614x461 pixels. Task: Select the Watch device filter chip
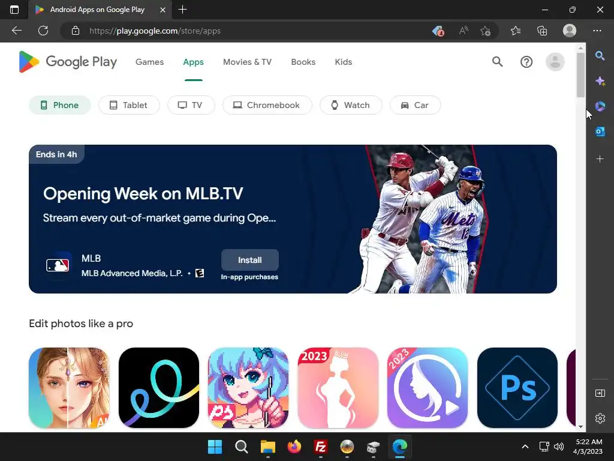(x=351, y=105)
